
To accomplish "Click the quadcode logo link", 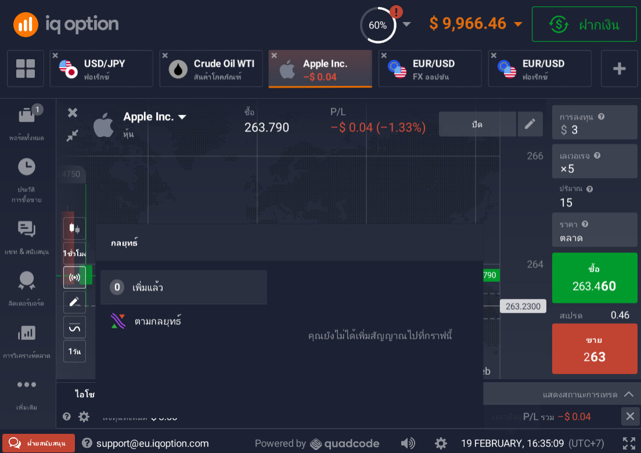I will tap(345, 444).
